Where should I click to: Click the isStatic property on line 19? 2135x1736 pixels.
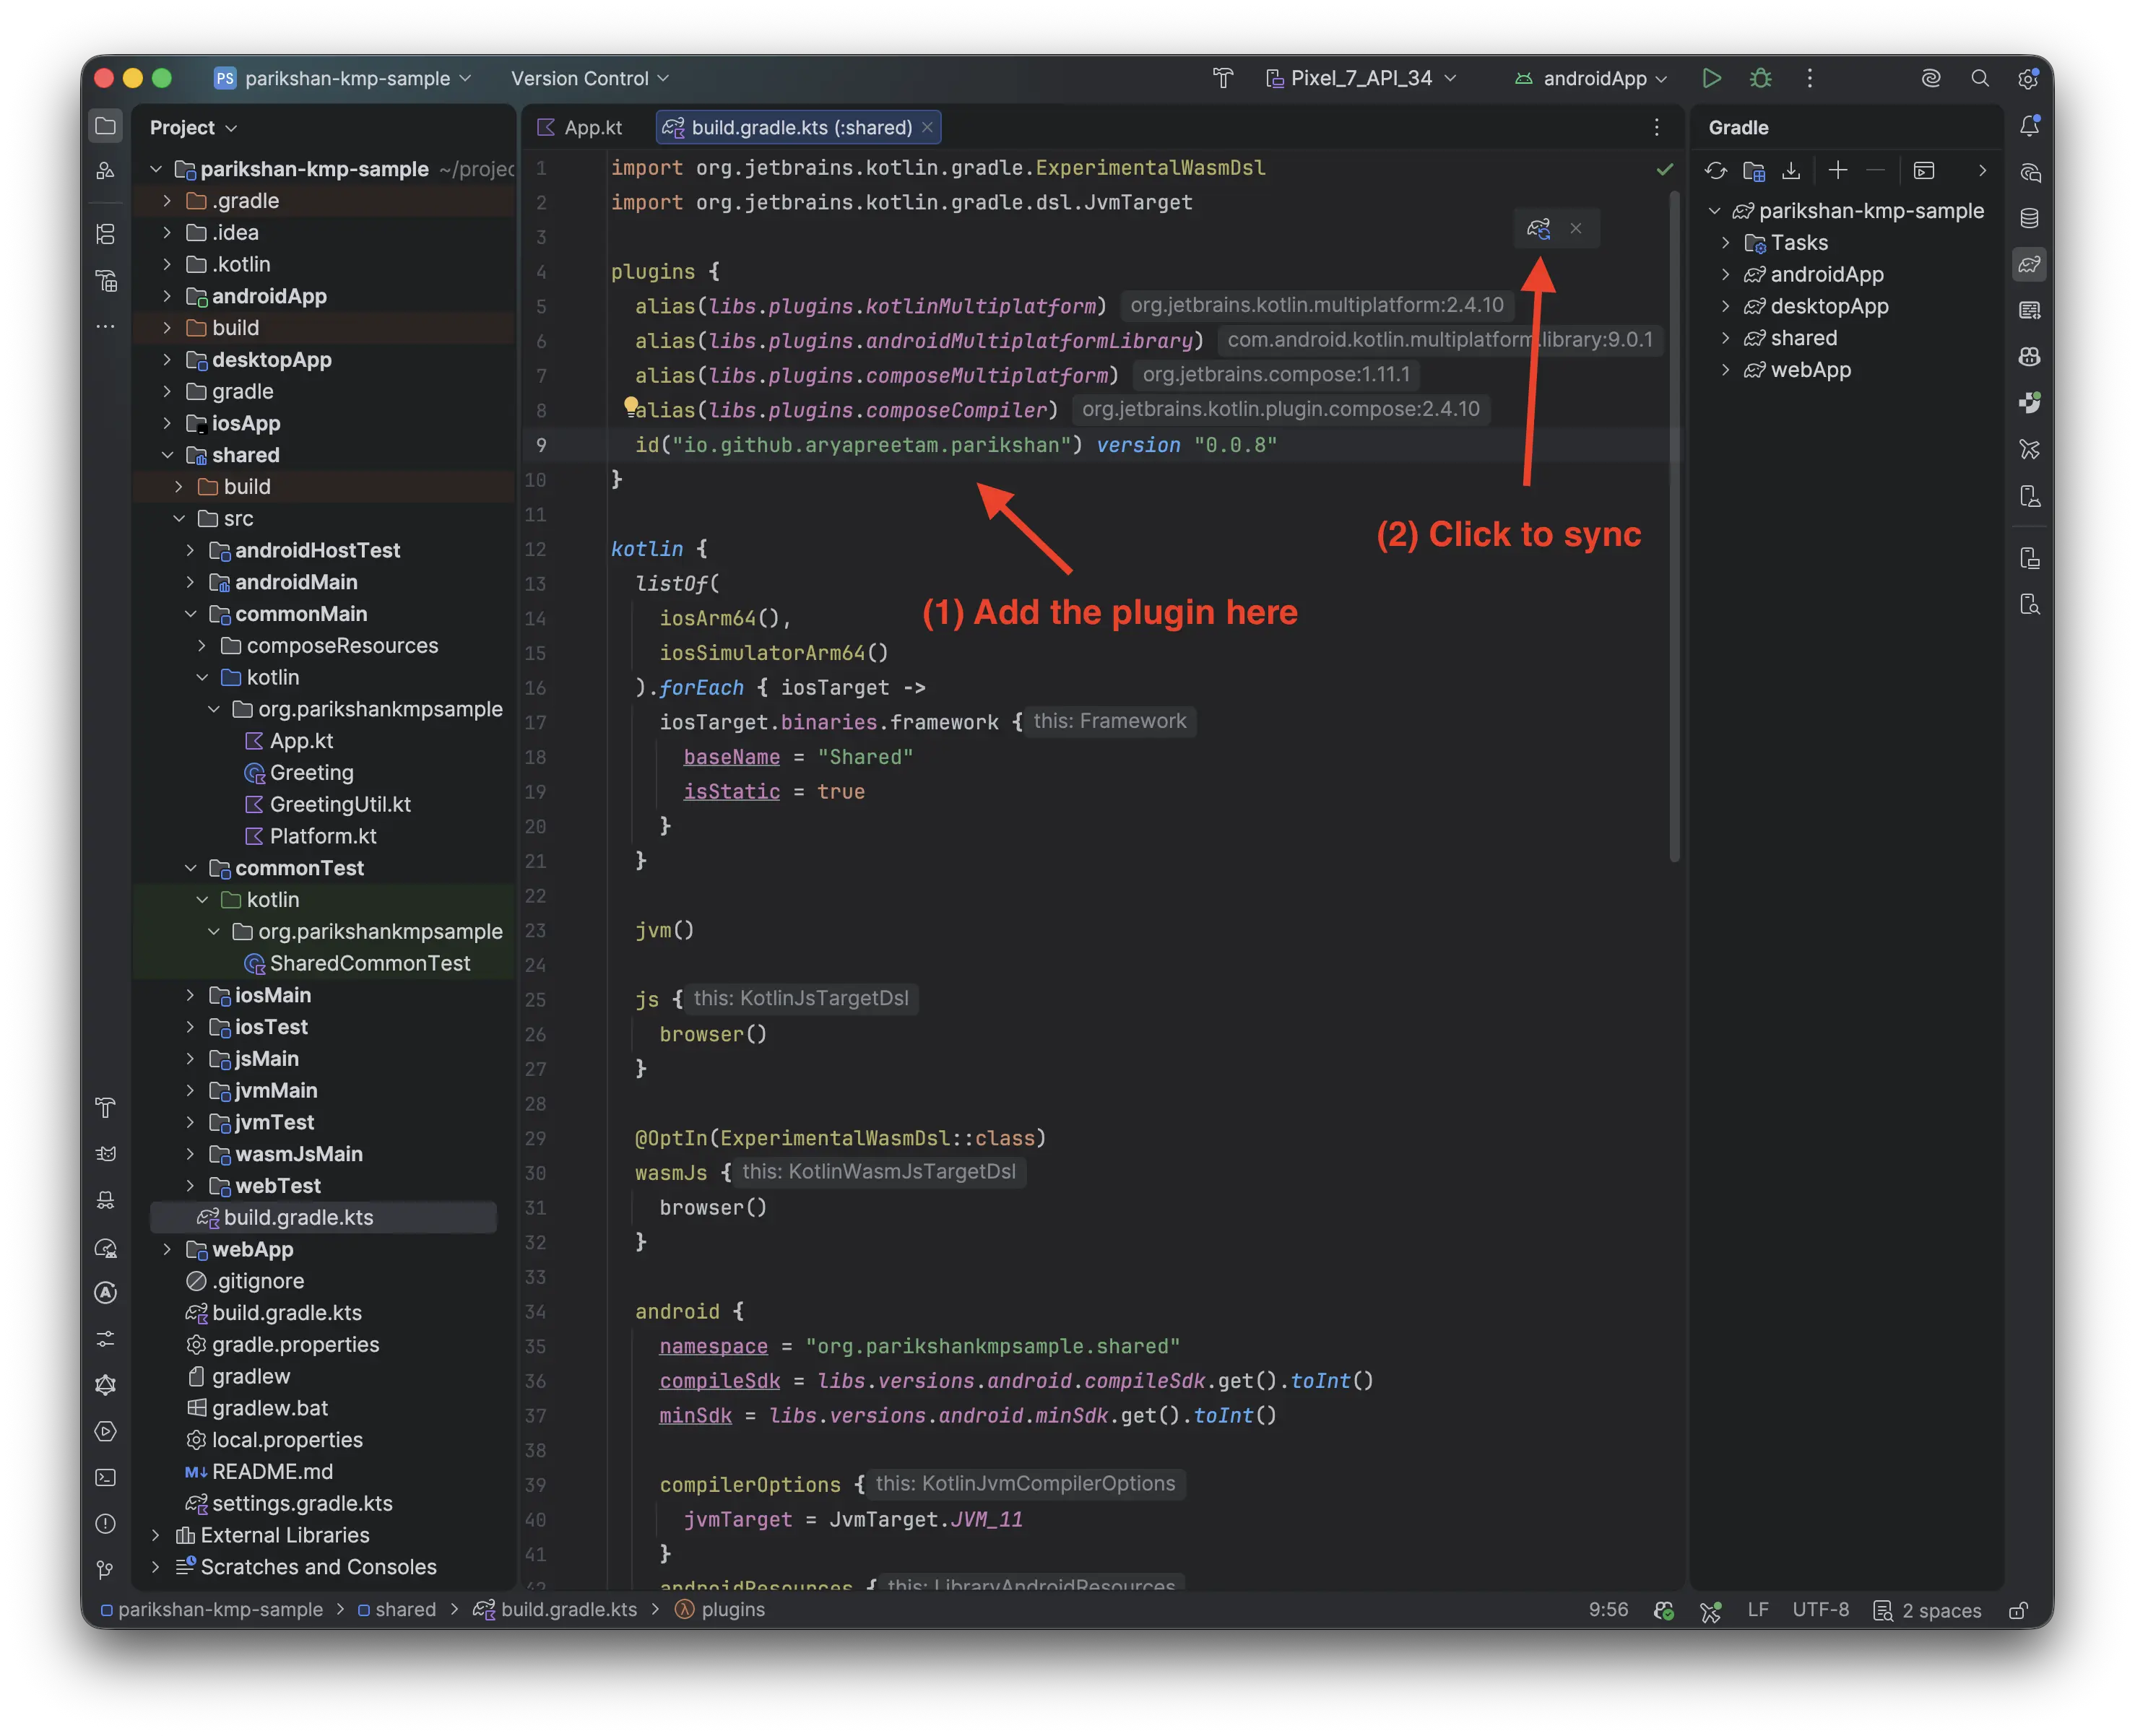tap(731, 792)
